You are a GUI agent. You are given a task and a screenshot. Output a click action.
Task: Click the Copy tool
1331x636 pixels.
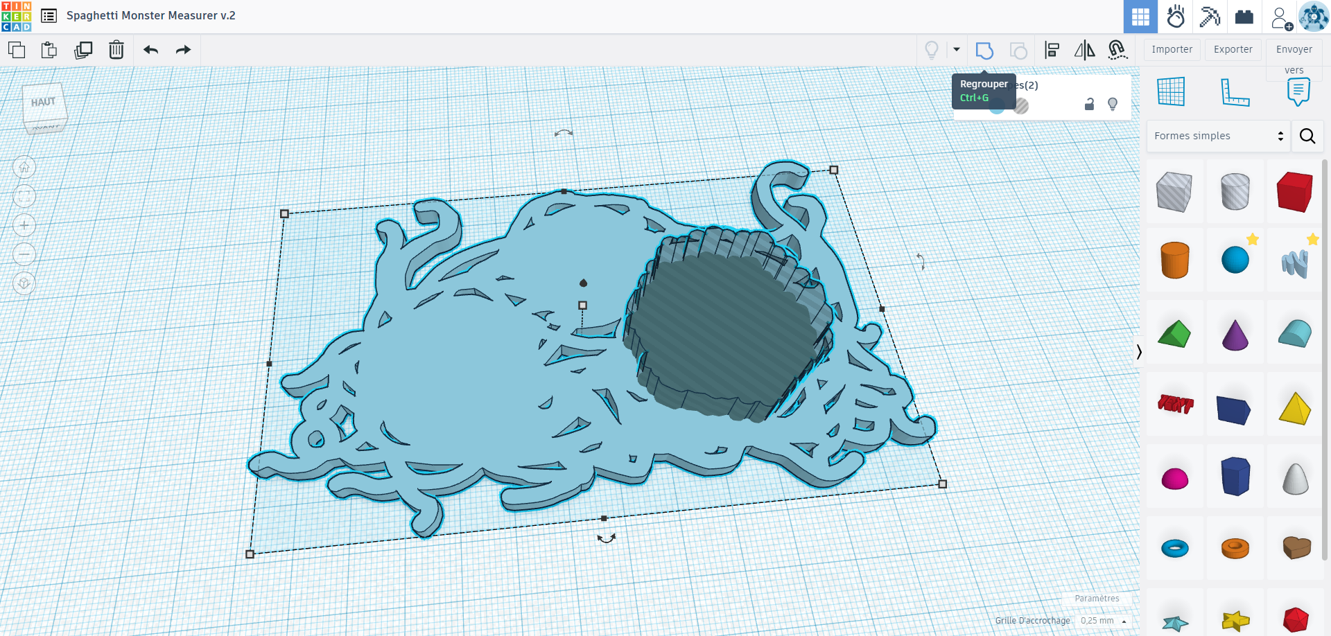(x=17, y=50)
